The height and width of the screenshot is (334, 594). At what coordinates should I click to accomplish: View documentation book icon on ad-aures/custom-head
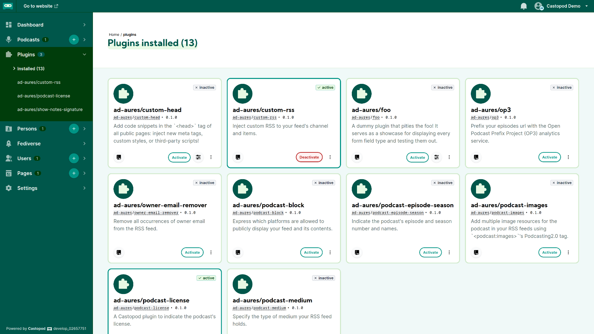[x=119, y=157]
